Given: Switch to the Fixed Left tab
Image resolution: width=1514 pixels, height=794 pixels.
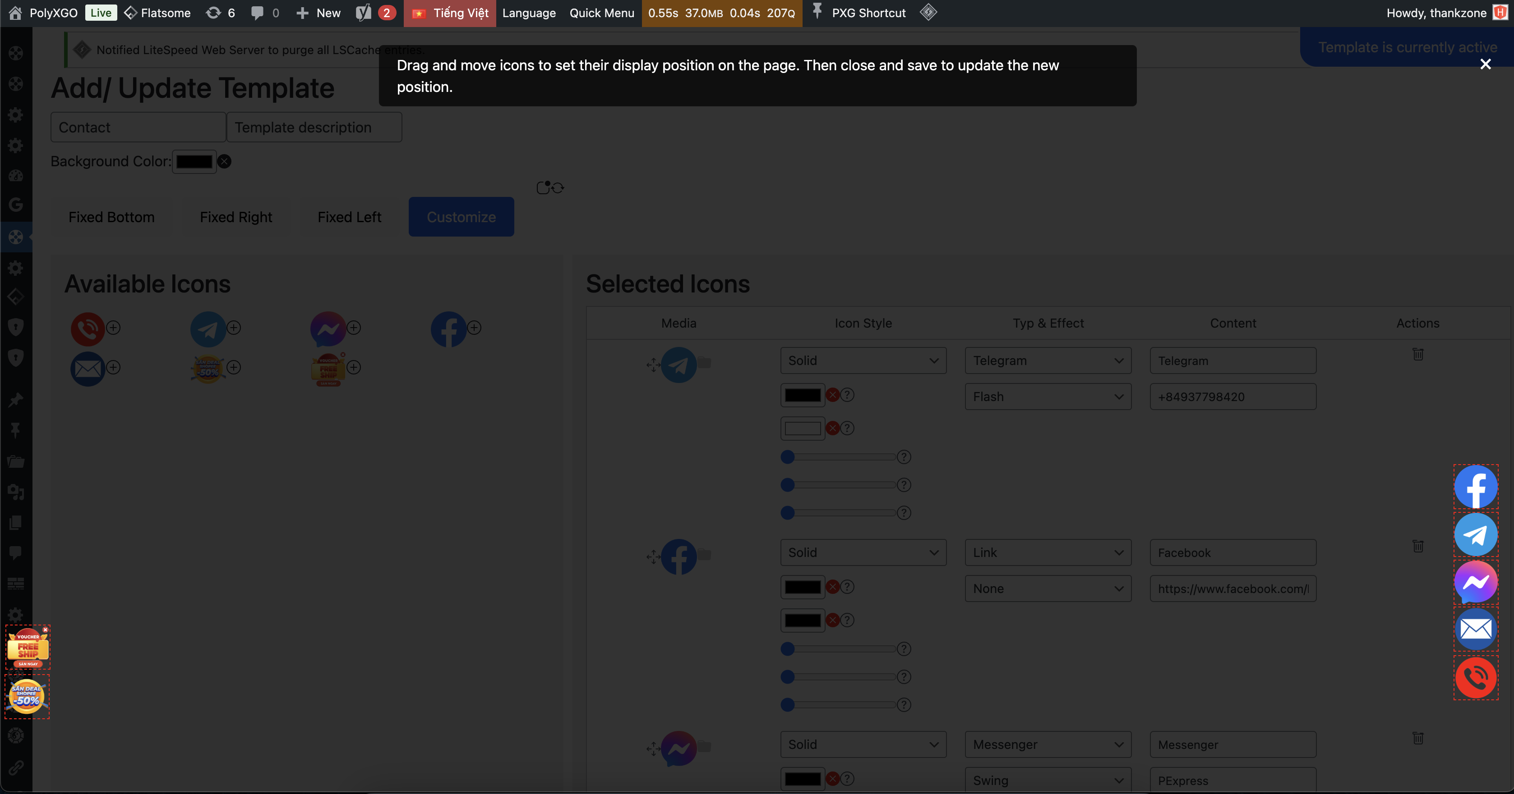Looking at the screenshot, I should coord(349,217).
